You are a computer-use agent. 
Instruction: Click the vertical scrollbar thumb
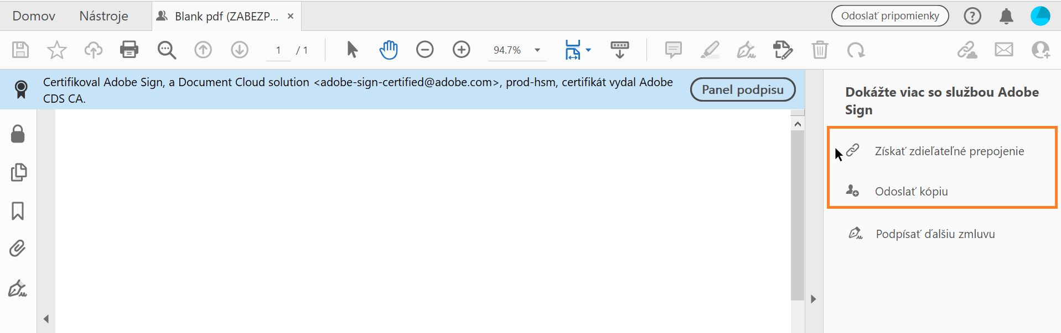tap(798, 215)
